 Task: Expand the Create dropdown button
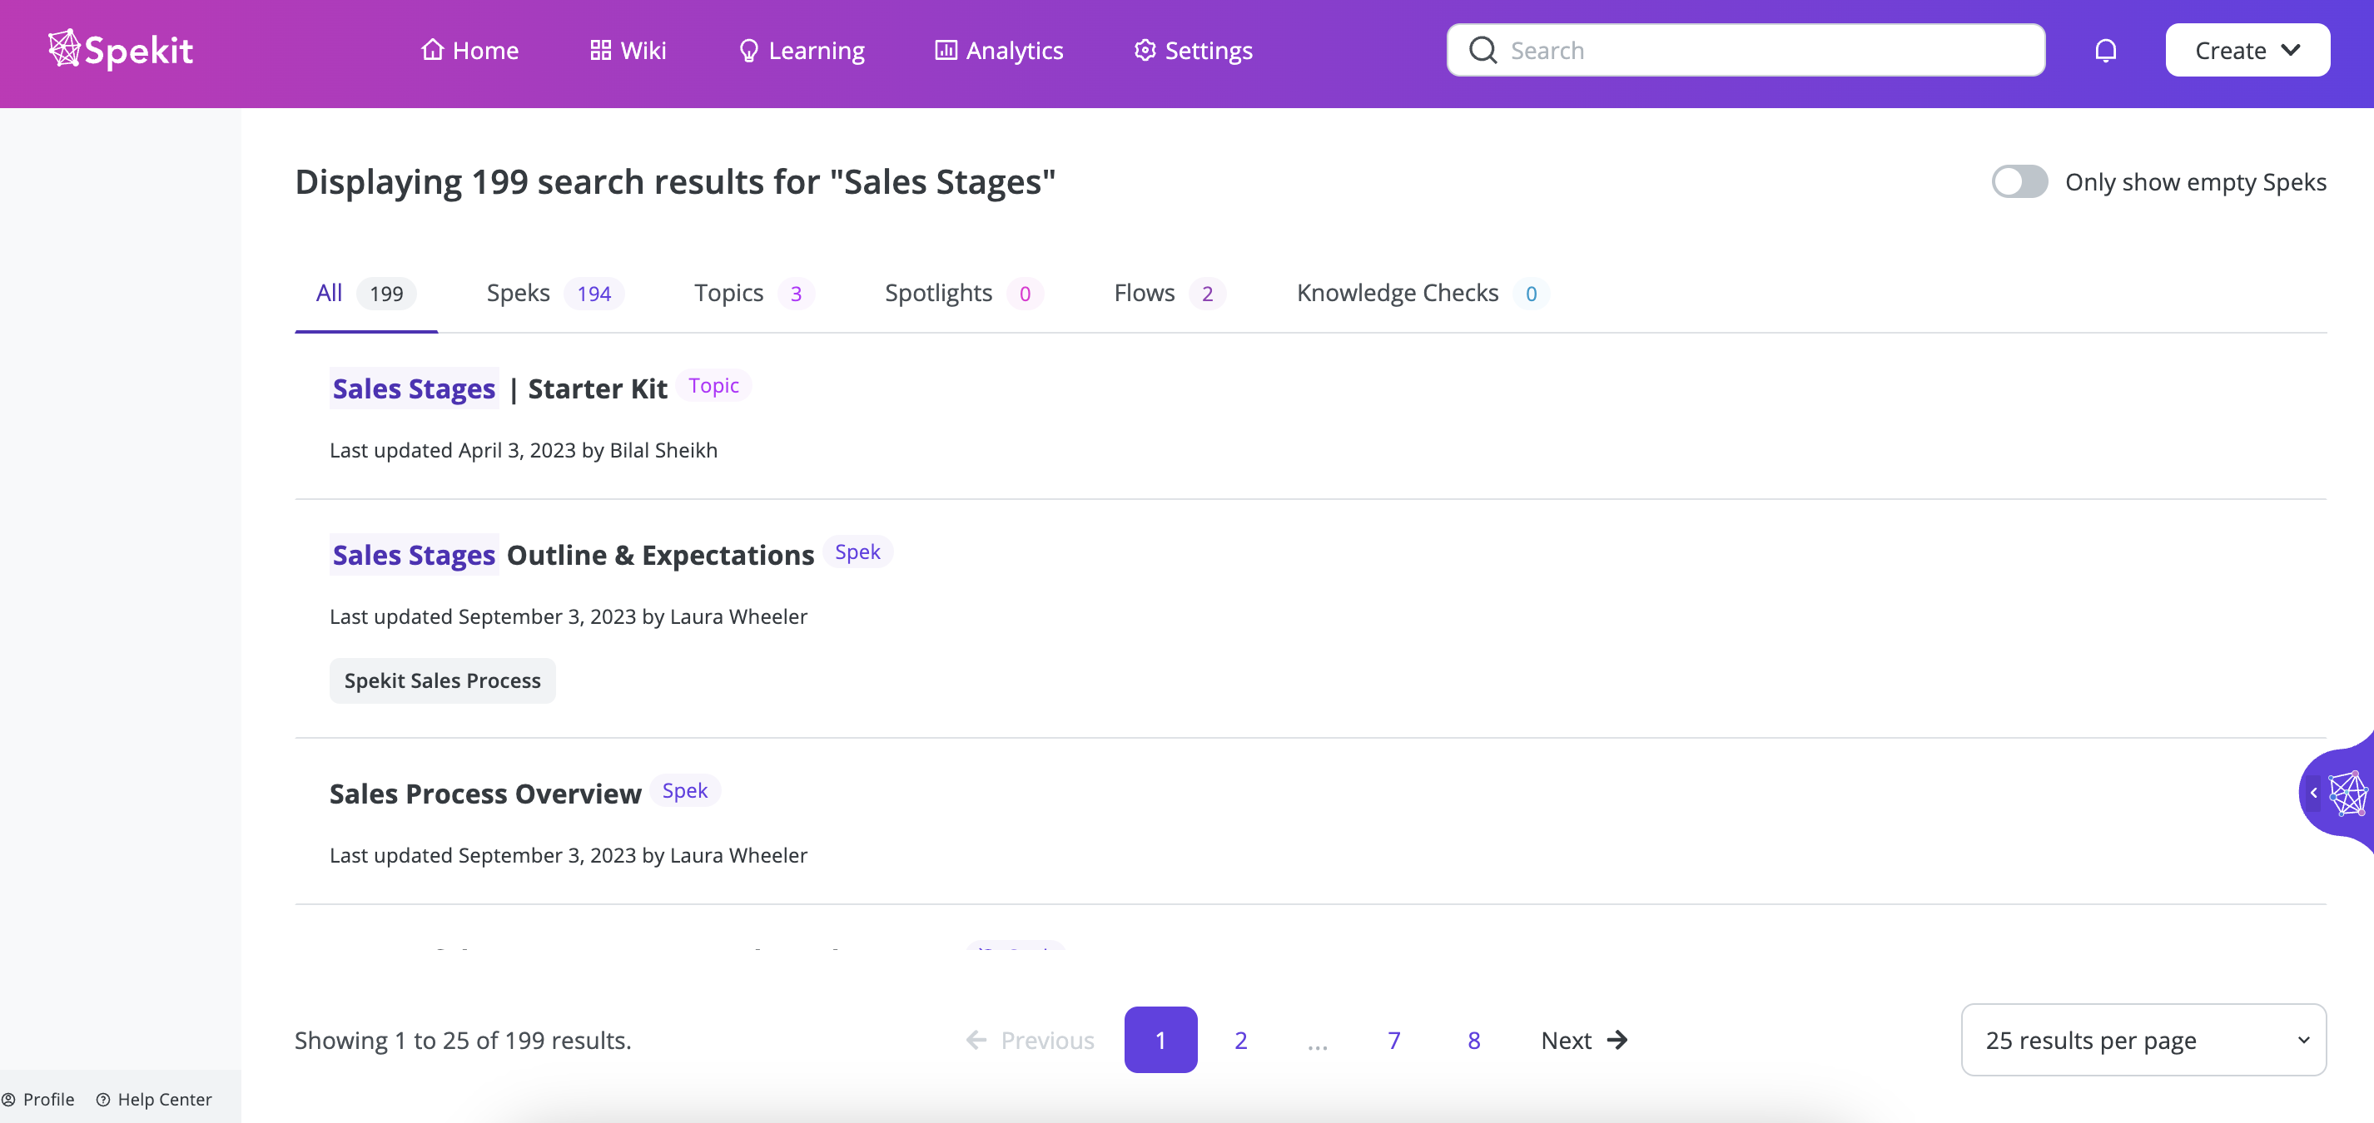(x=2247, y=50)
